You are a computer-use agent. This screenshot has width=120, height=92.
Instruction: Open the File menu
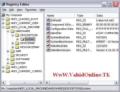pyautogui.click(x=4, y=10)
